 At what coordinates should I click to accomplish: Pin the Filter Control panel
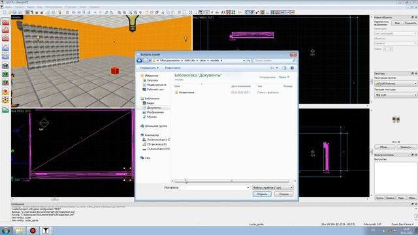point(412,155)
